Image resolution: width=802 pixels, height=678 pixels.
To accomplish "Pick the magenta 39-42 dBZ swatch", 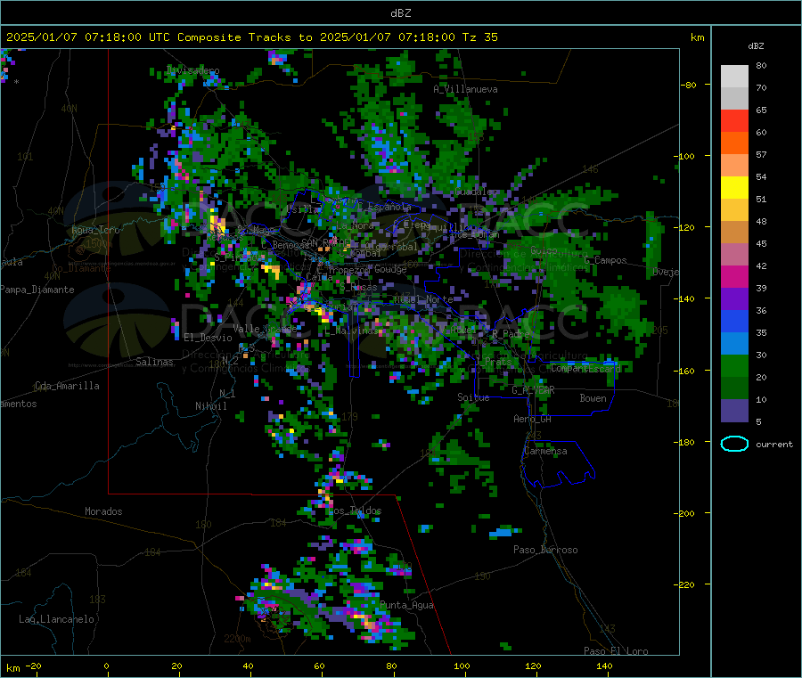I will pyautogui.click(x=734, y=277).
